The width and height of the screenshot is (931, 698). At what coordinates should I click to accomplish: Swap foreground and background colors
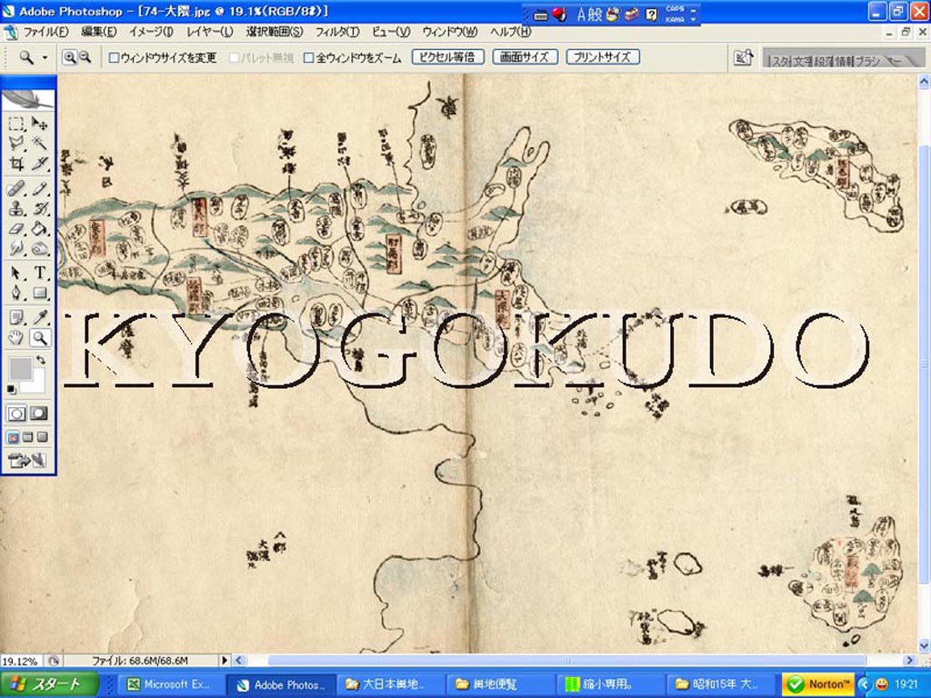click(40, 360)
